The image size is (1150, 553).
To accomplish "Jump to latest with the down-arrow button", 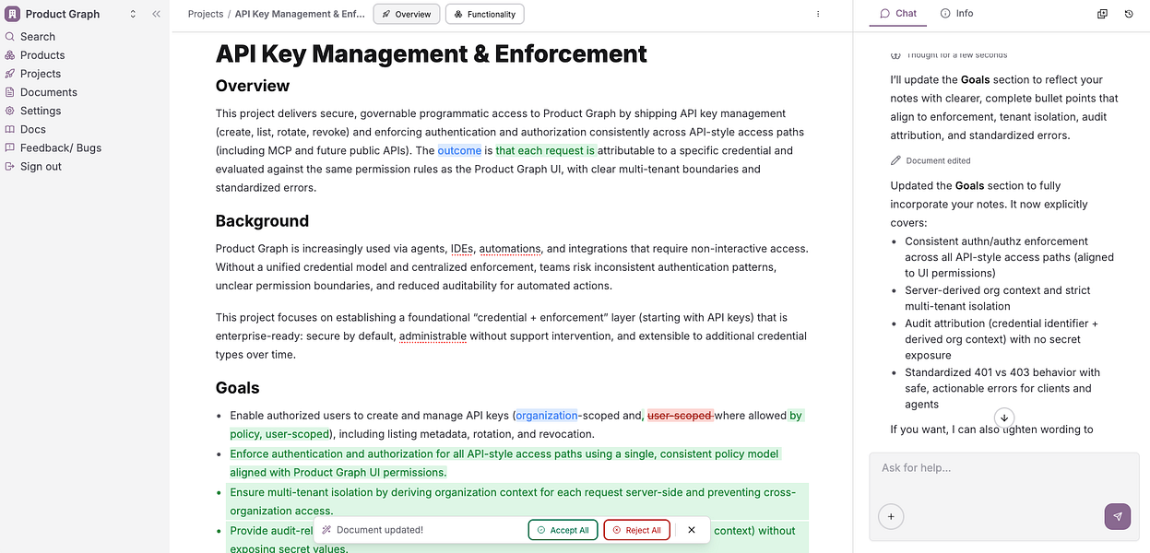I will click(1004, 418).
